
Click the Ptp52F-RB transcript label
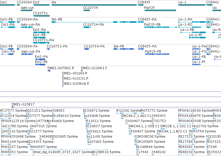coord(152,24)
